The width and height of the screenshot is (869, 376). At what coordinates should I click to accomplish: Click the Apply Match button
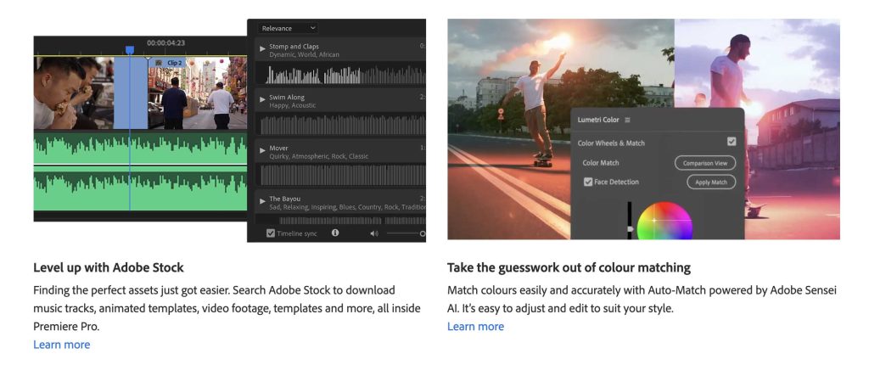point(711,182)
